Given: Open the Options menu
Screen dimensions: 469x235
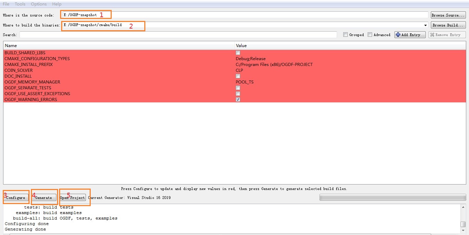Looking at the screenshot, I should [38, 4].
